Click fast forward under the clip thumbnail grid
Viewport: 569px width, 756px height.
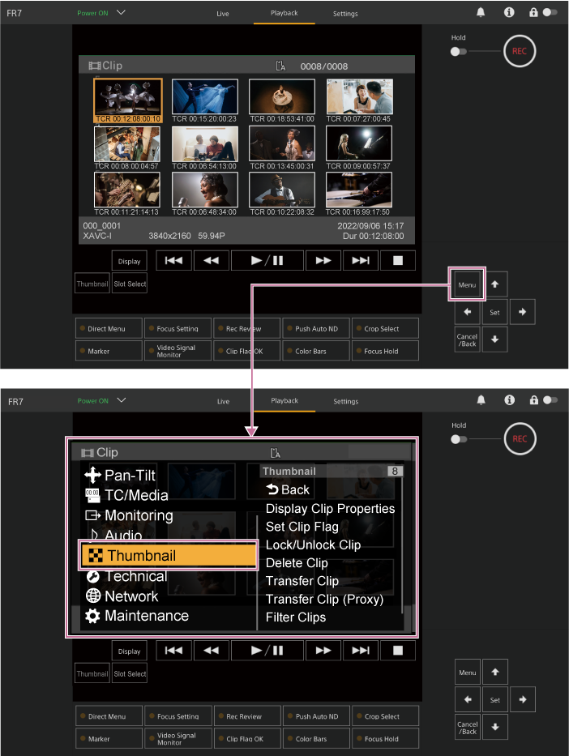click(x=323, y=260)
